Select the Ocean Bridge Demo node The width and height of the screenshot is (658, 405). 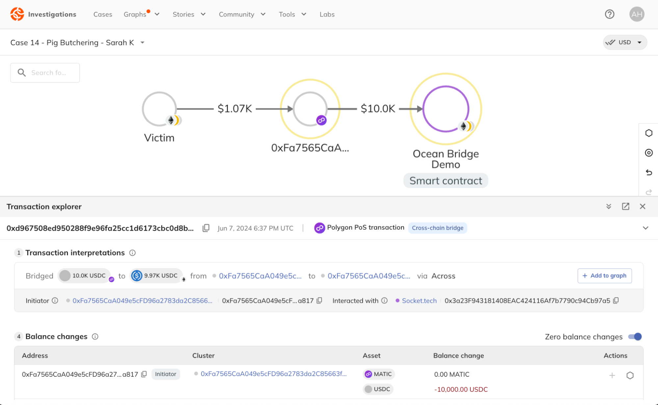[446, 109]
